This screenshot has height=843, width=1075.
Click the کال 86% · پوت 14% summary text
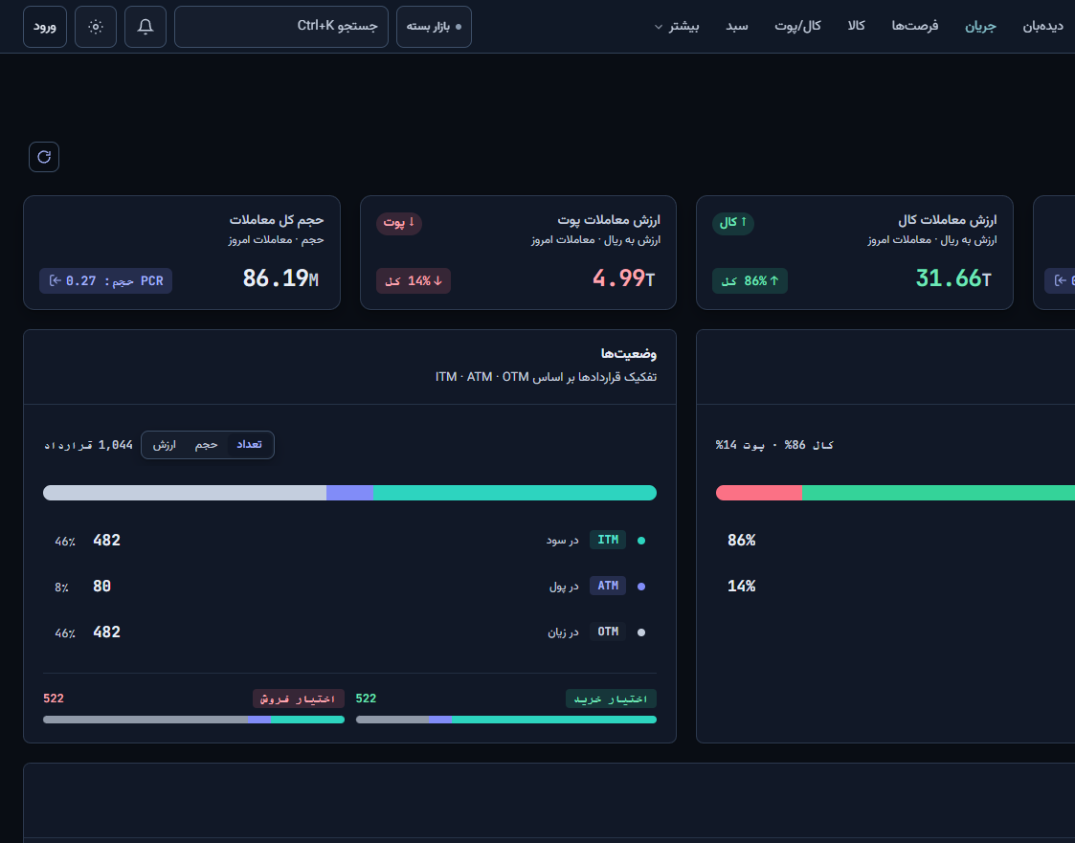[774, 446]
